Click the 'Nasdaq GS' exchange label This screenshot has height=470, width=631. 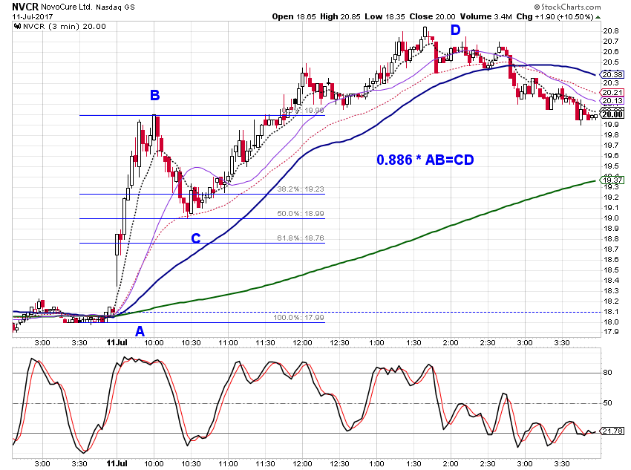point(116,7)
